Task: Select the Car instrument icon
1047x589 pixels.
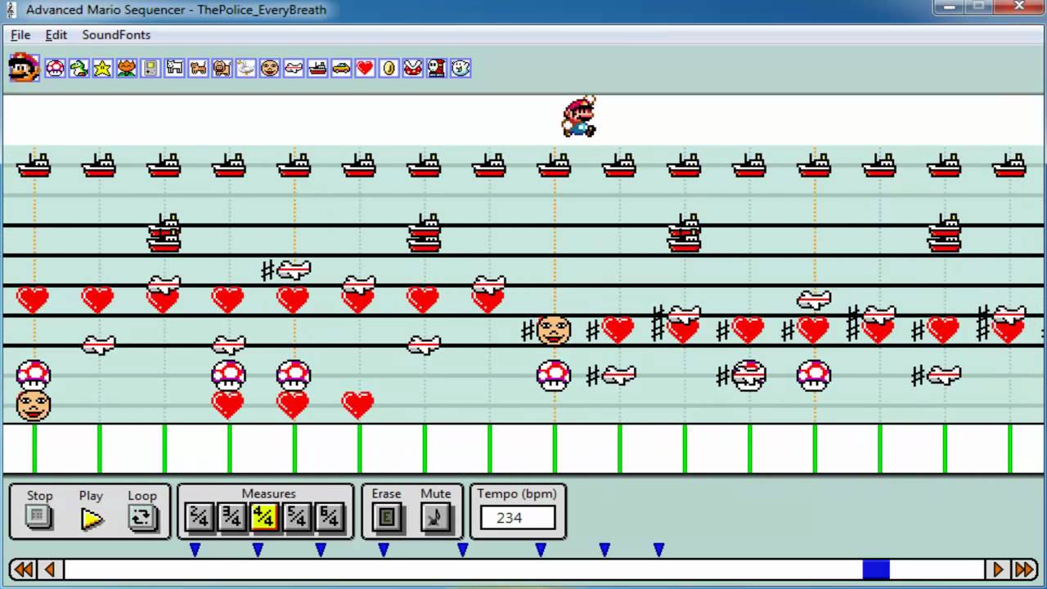Action: coord(341,68)
